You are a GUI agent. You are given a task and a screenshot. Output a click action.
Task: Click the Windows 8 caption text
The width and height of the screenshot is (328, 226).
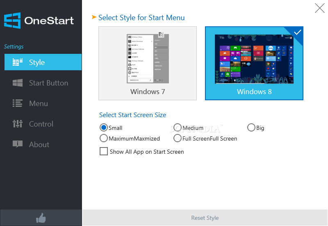click(254, 92)
